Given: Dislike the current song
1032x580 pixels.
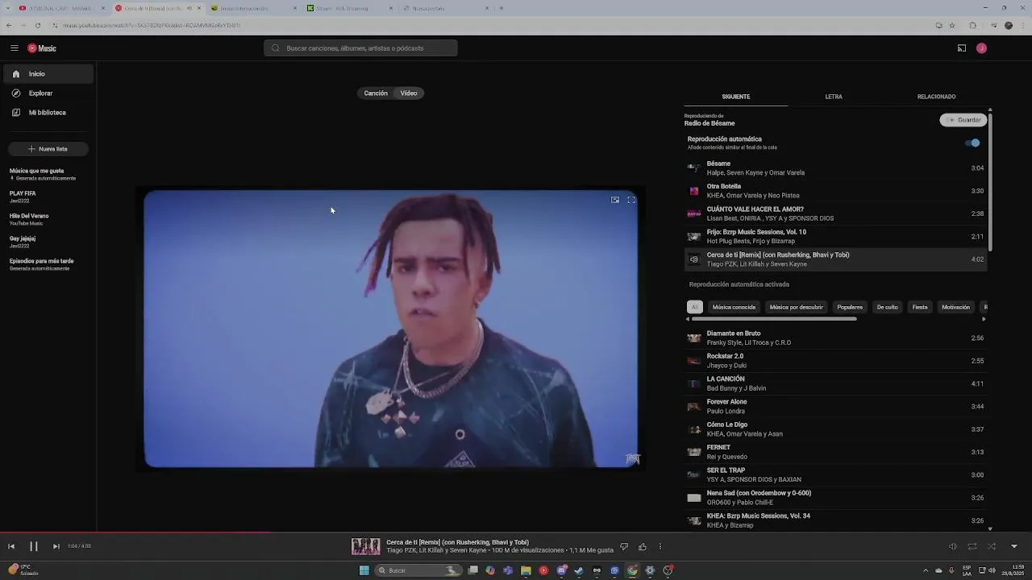Looking at the screenshot, I should tap(624, 547).
